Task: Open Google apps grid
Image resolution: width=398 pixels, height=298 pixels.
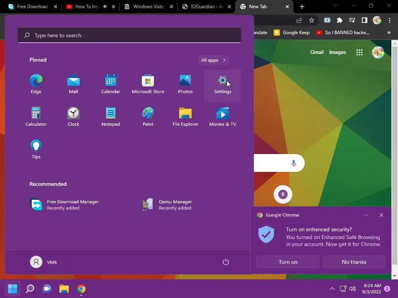Action: coord(359,52)
